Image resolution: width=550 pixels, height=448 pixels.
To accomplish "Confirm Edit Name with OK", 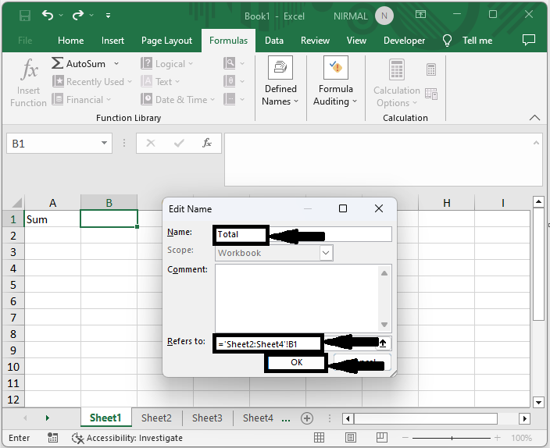I will point(296,362).
